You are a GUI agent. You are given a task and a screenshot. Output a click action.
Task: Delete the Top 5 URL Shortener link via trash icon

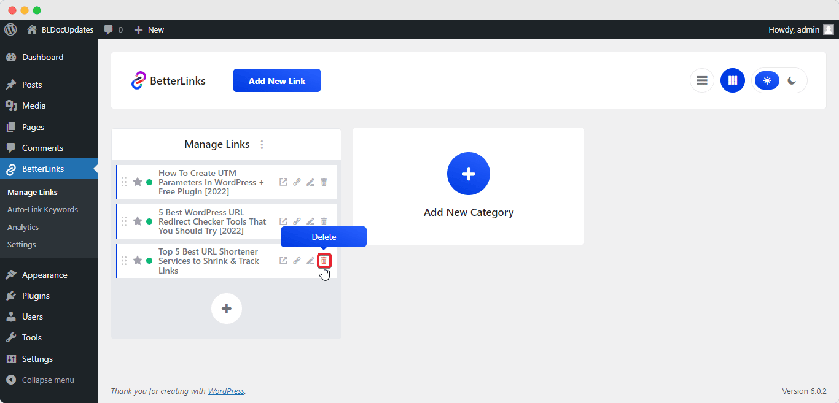[324, 260]
